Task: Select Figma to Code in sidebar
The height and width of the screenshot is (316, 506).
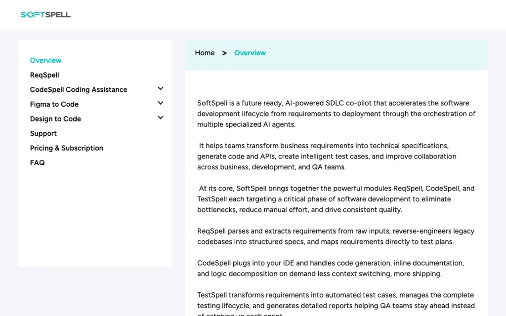Action: (x=54, y=104)
